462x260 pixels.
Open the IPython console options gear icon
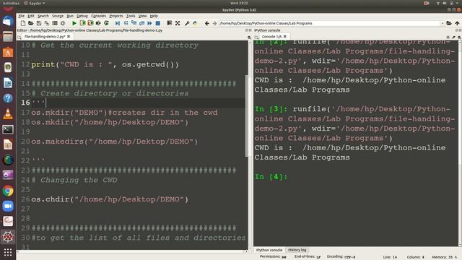pyautogui.click(x=459, y=37)
